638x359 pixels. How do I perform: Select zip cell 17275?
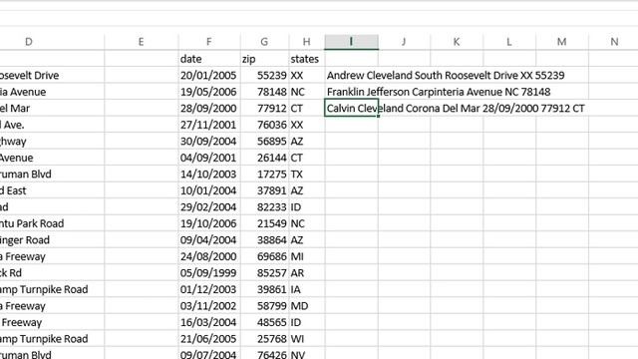pos(264,175)
